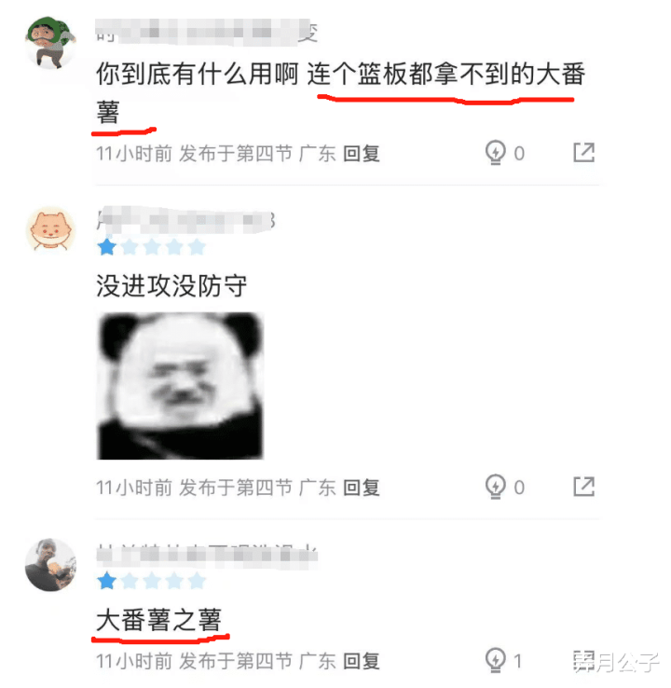Image resolution: width=671 pixels, height=688 pixels.
Task: Open the green hooded avatar profile
Action: pyautogui.click(x=50, y=43)
